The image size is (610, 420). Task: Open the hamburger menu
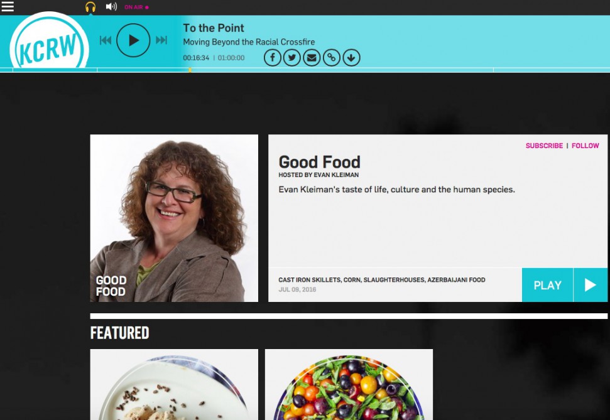tap(8, 7)
